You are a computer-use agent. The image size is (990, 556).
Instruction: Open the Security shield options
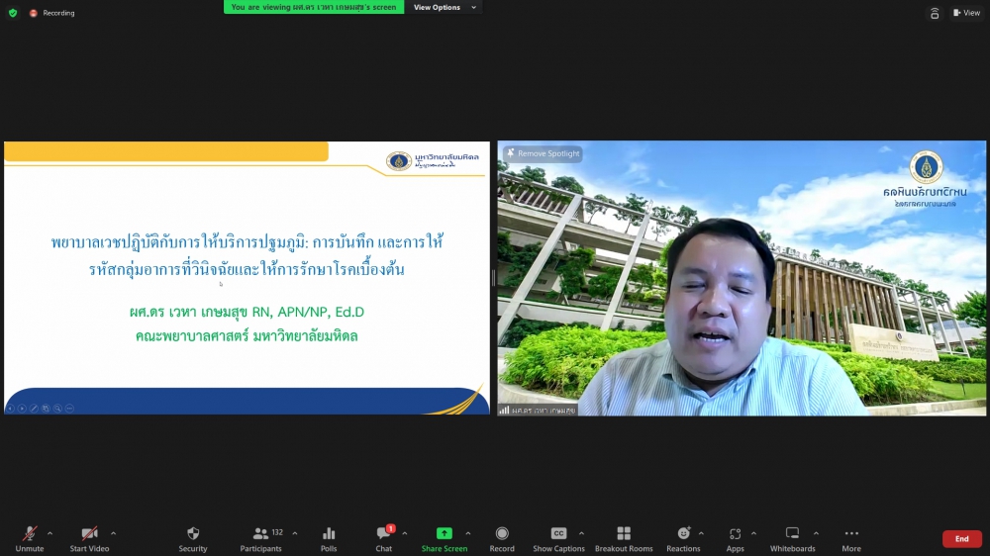193,538
